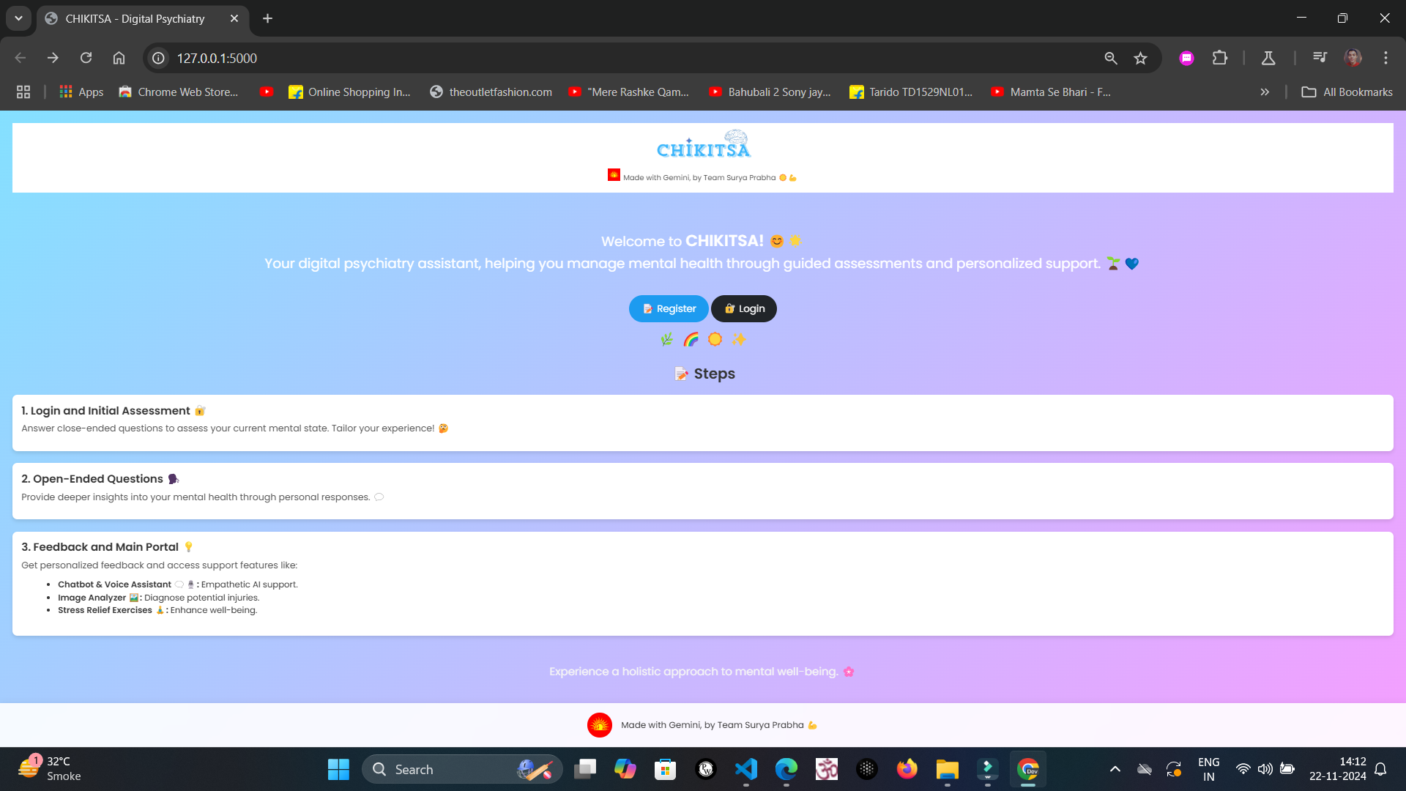Open Visual Studio Code from taskbar
Screen dimensions: 1406x791
(x=745, y=769)
